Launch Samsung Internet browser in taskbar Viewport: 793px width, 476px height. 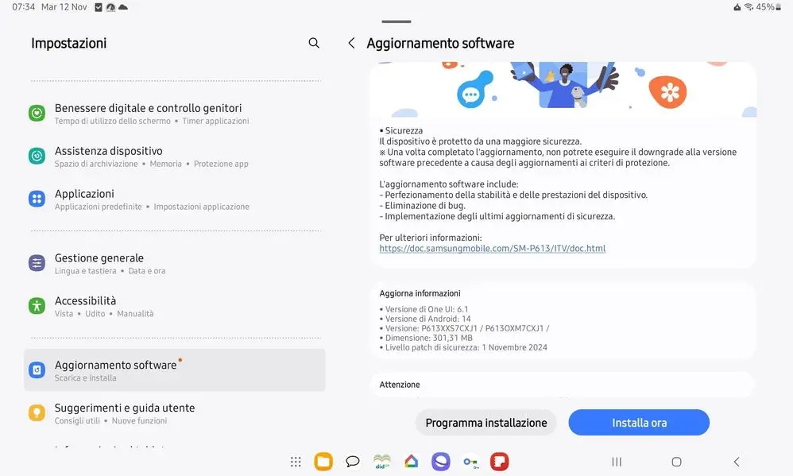[x=440, y=462]
